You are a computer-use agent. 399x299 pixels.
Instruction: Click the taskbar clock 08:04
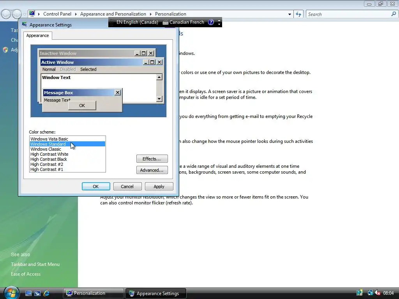[x=388, y=293]
